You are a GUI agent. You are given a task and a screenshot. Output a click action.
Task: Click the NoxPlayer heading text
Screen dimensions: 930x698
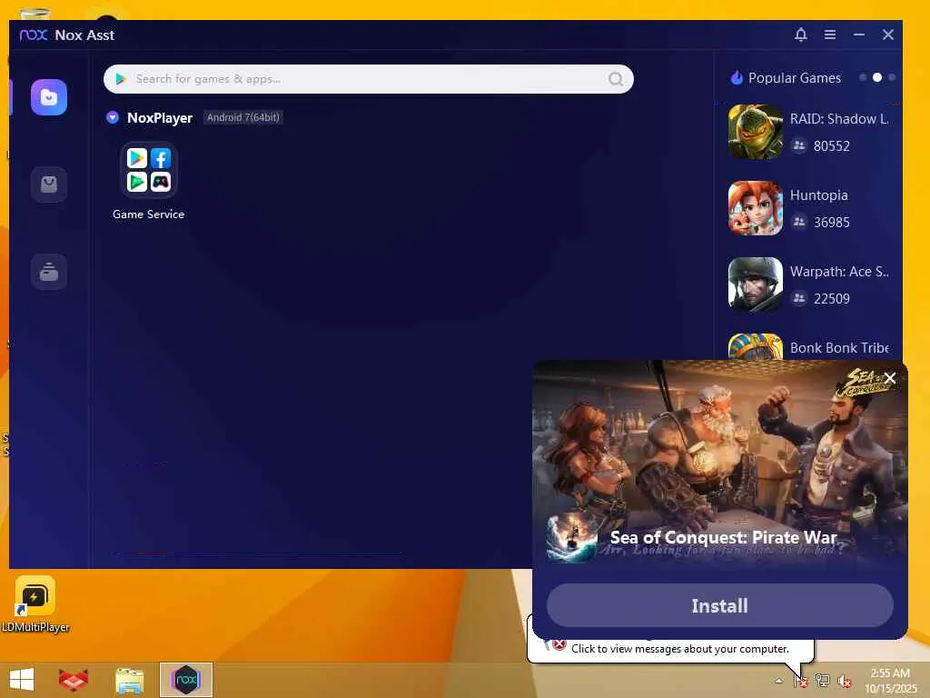coord(160,118)
